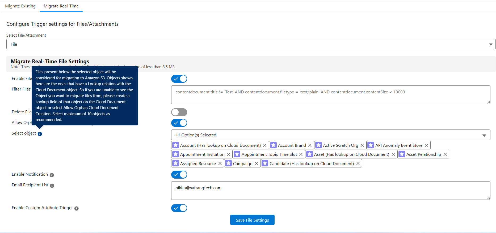
Task: Remove the Assigned Resource pill
Action: click(x=220, y=163)
